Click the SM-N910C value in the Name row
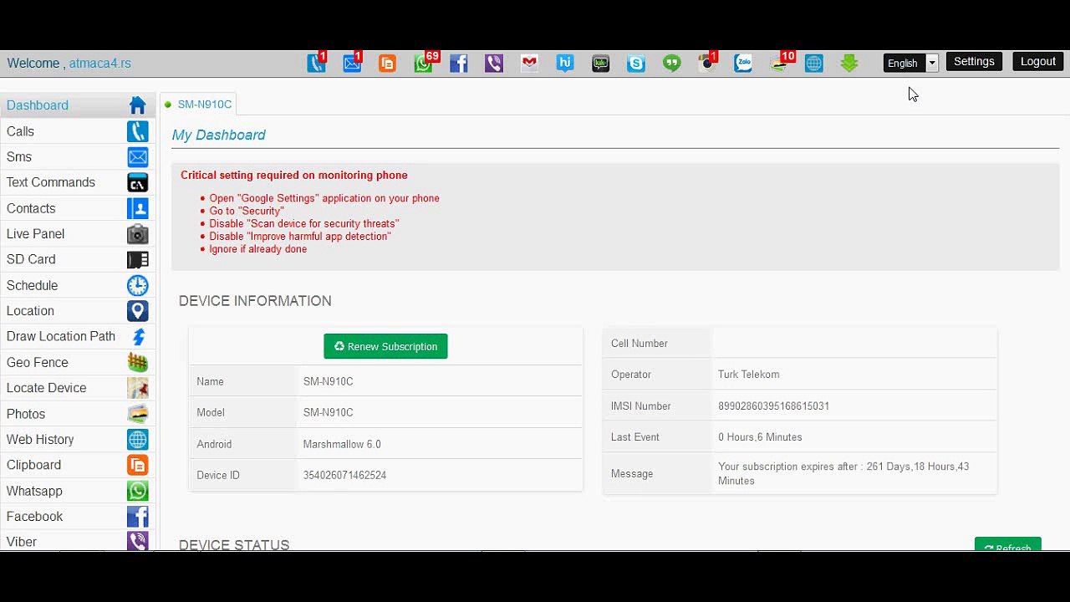The image size is (1070, 602). click(328, 381)
